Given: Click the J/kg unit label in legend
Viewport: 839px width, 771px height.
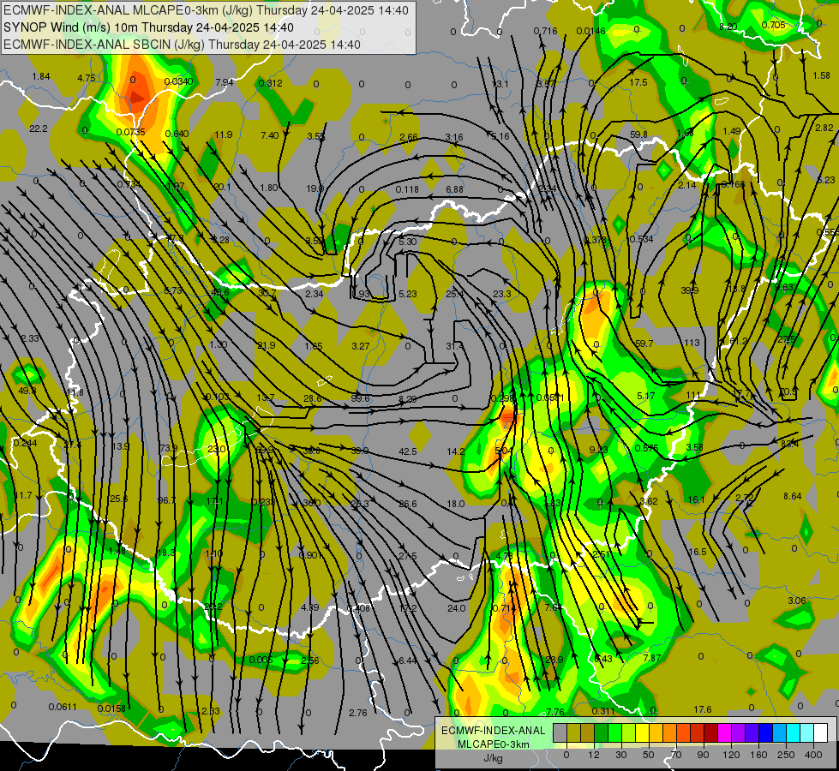Looking at the screenshot, I should coord(493,758).
